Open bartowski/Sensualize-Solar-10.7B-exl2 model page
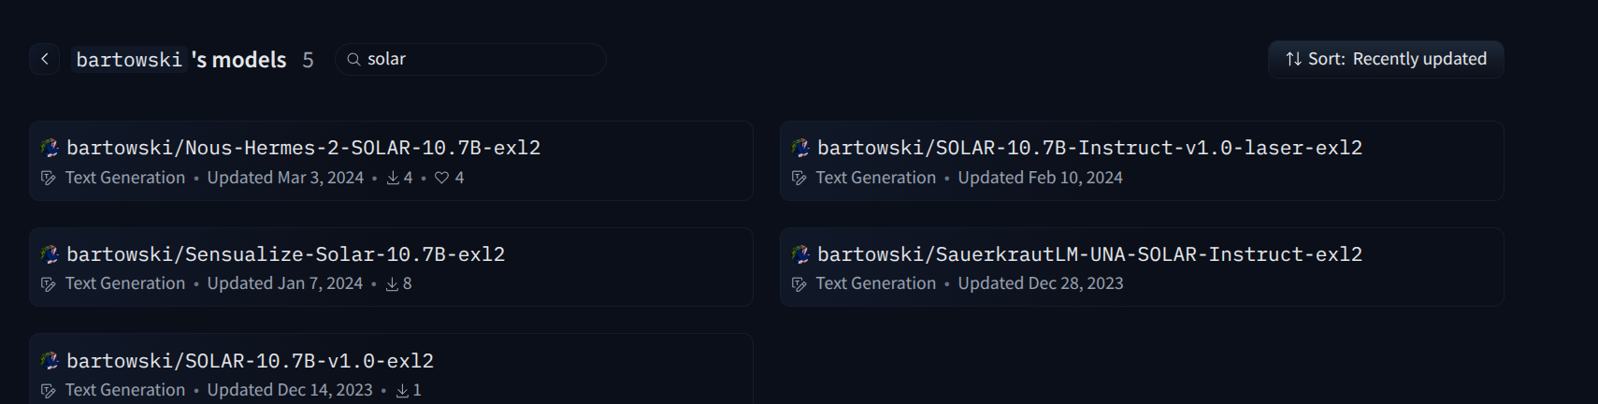 click(285, 254)
